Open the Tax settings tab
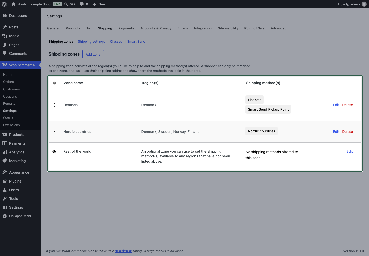 click(x=89, y=28)
